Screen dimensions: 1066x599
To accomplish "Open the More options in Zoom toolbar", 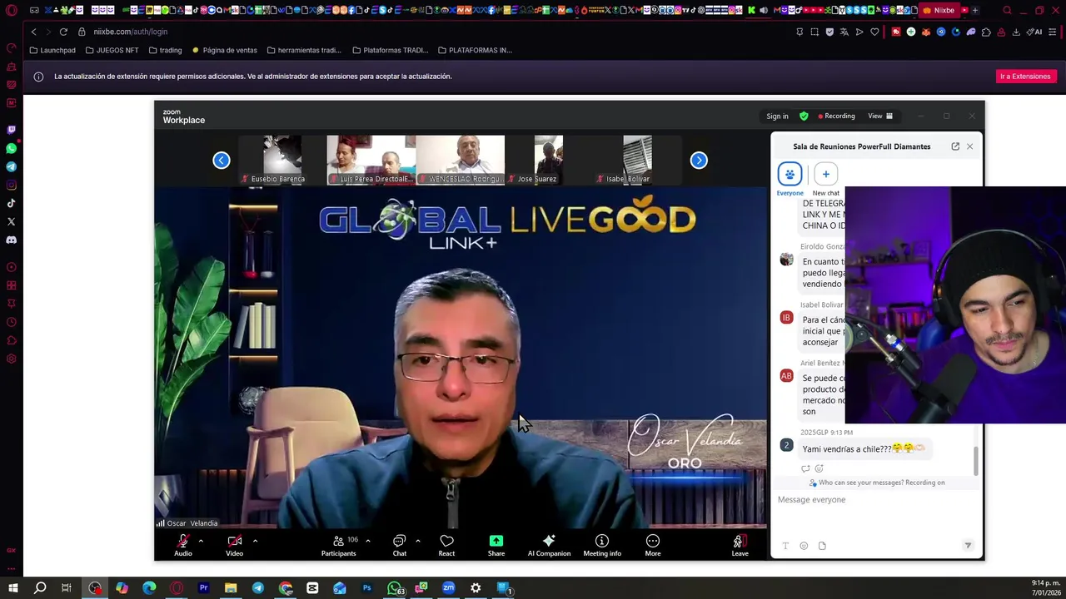I will coord(653,545).
